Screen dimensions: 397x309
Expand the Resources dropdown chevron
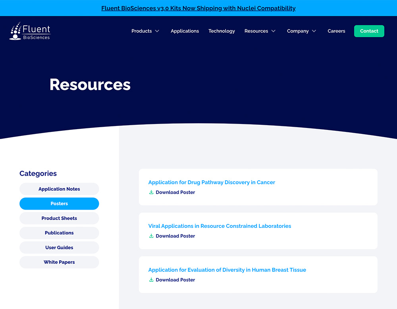[x=274, y=31]
